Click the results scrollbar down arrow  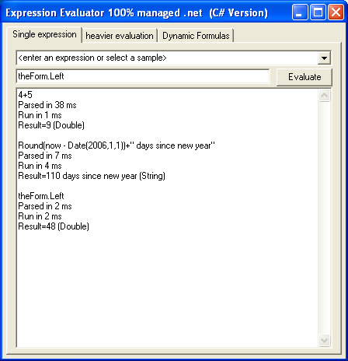(x=324, y=340)
